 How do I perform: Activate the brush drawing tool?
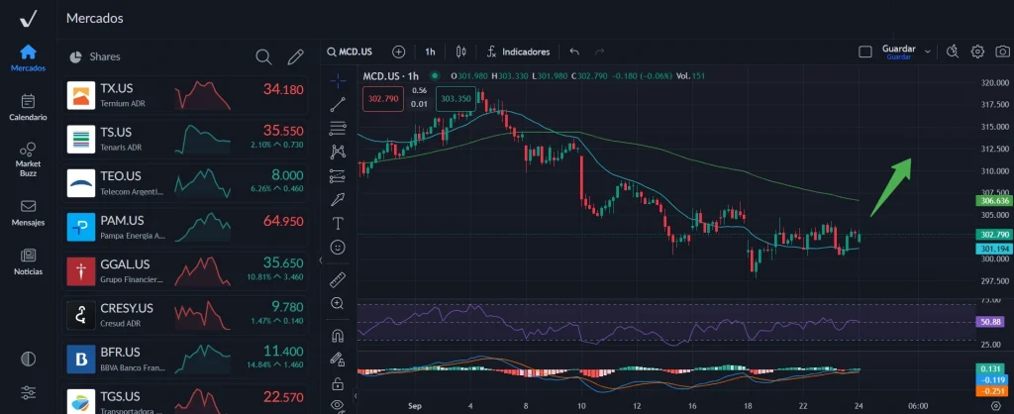pyautogui.click(x=338, y=199)
